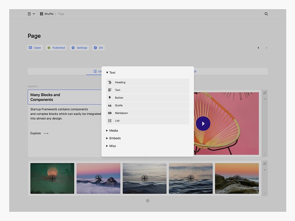
Task: Click the List block bullet icon
Action: (110, 121)
